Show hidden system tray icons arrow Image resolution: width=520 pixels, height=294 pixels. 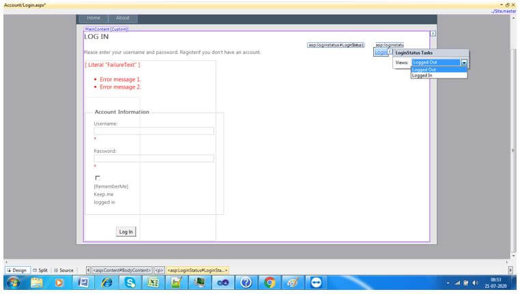448,283
